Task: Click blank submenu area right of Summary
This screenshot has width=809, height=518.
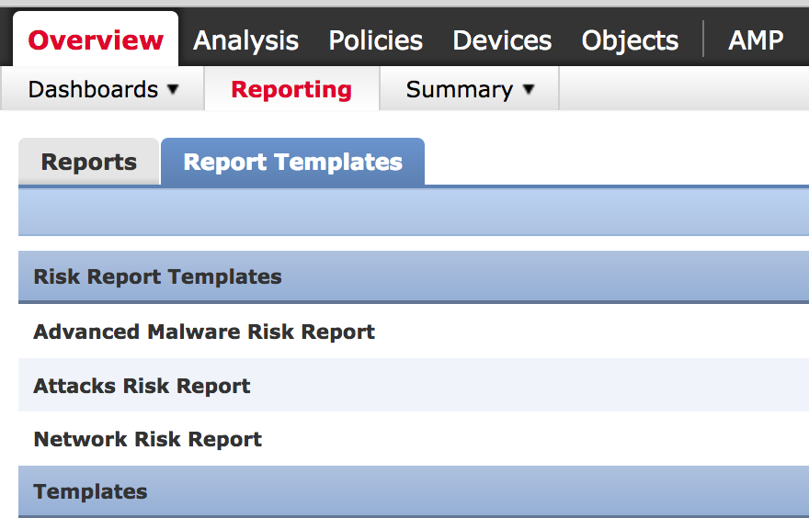Action: (684, 90)
